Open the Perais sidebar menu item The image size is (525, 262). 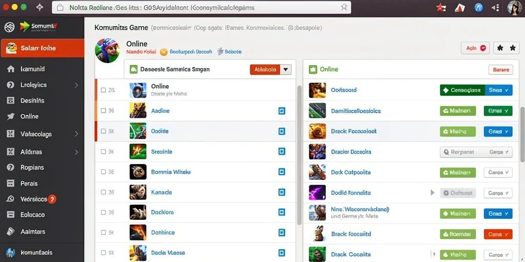[x=42, y=184]
